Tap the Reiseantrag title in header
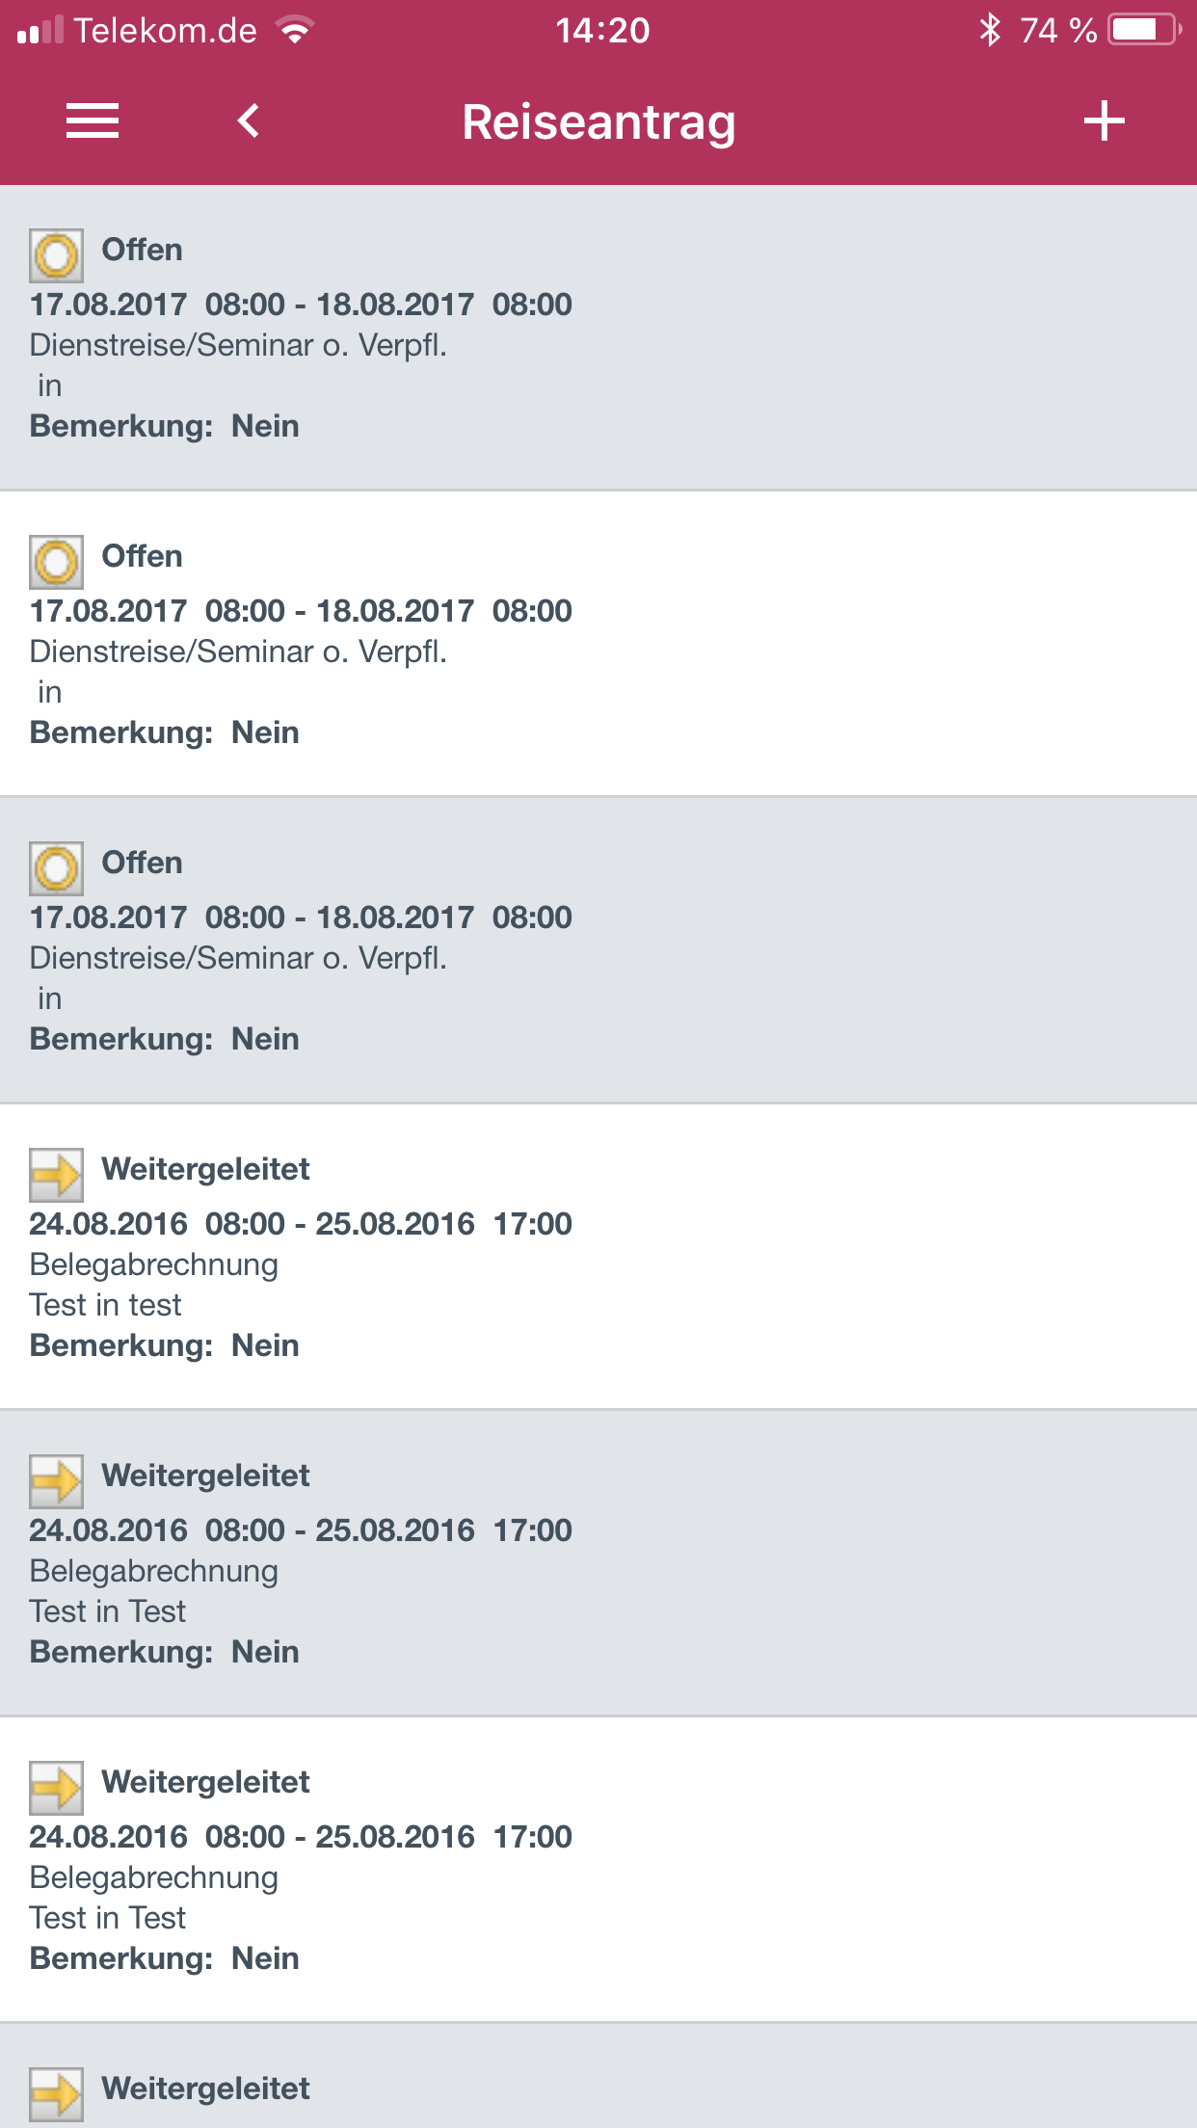 [598, 123]
